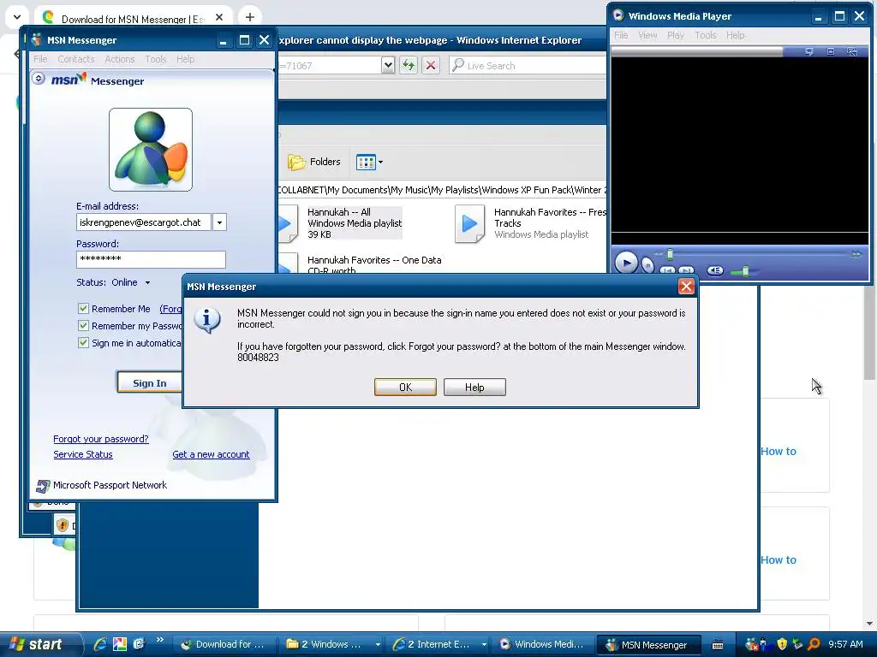Open the File menu in Windows Media Player
This screenshot has height=657, width=877.
(621, 35)
